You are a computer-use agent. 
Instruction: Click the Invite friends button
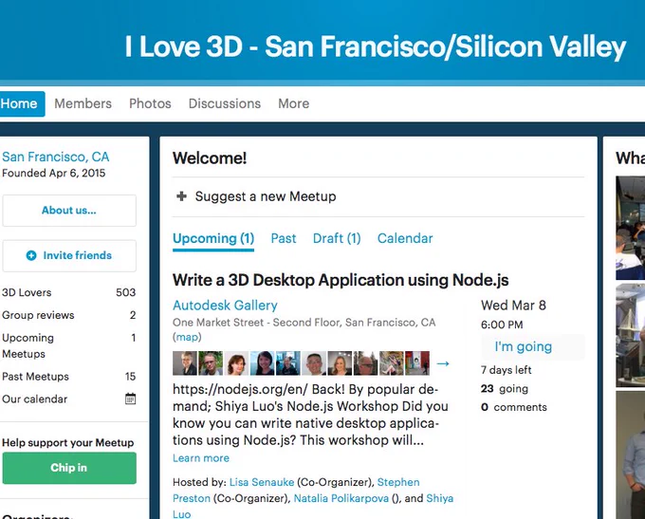[69, 255]
